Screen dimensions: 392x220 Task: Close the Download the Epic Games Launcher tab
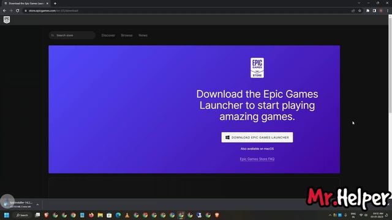tap(47, 4)
